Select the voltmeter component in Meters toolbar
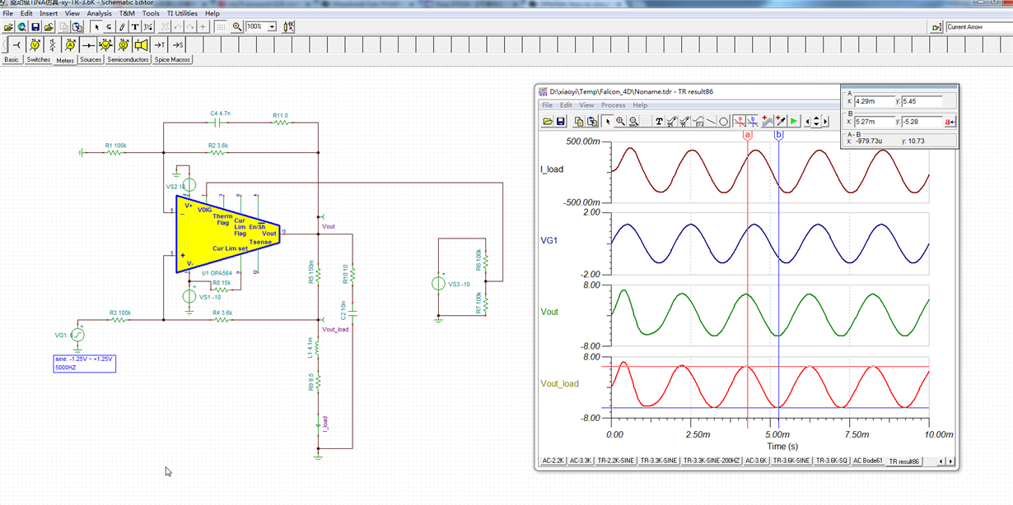 [35, 44]
